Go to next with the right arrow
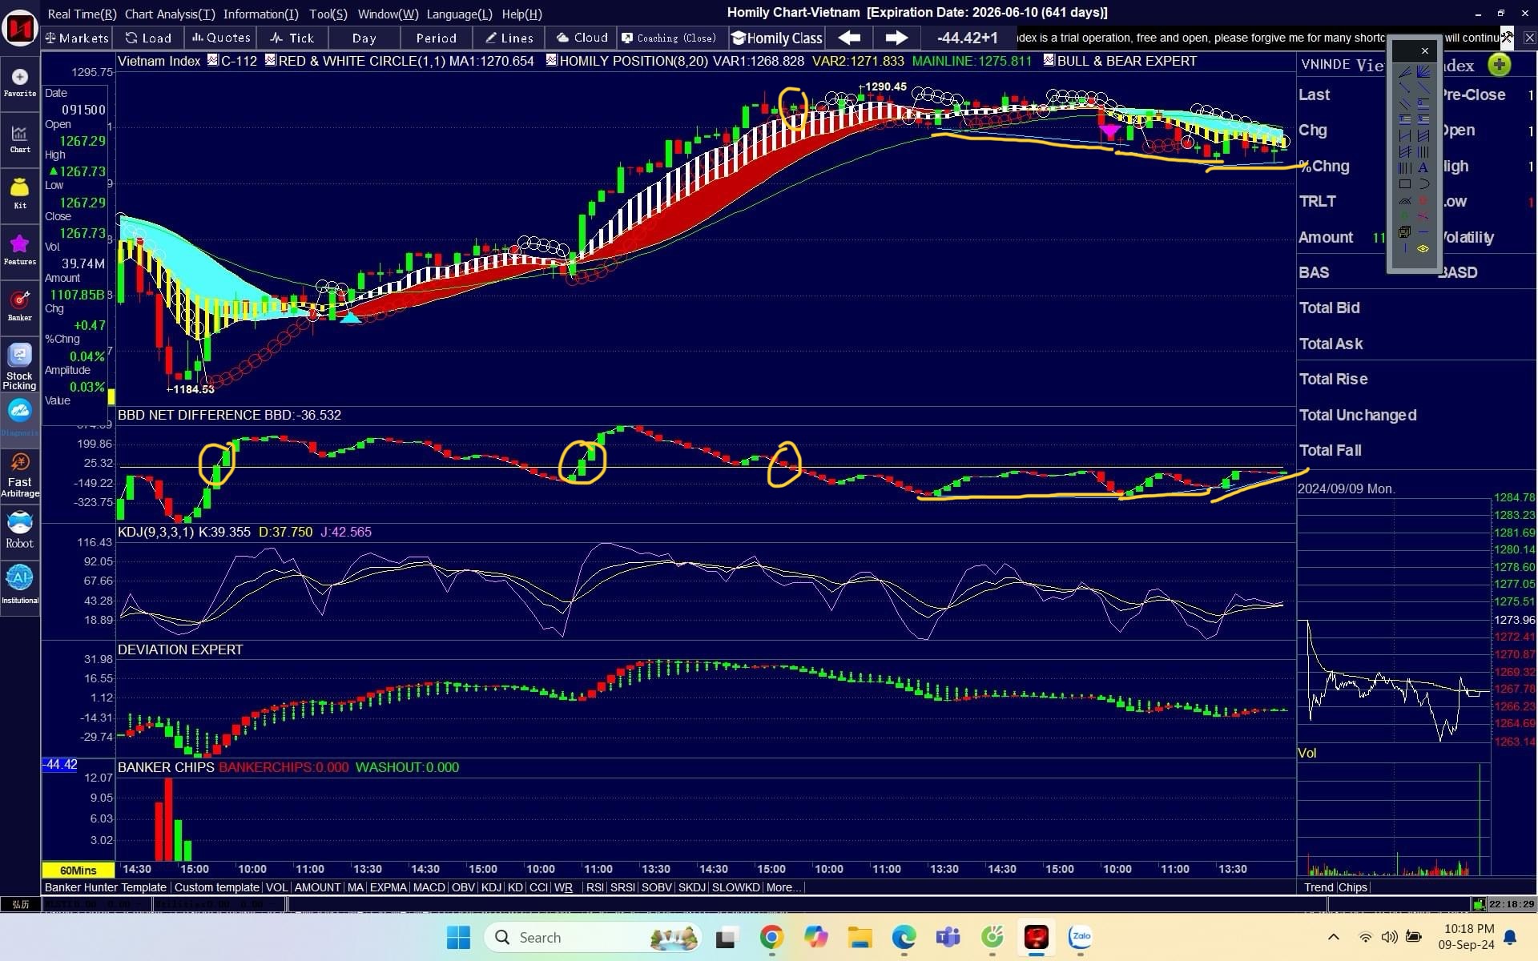The width and height of the screenshot is (1538, 961). pyautogui.click(x=896, y=38)
